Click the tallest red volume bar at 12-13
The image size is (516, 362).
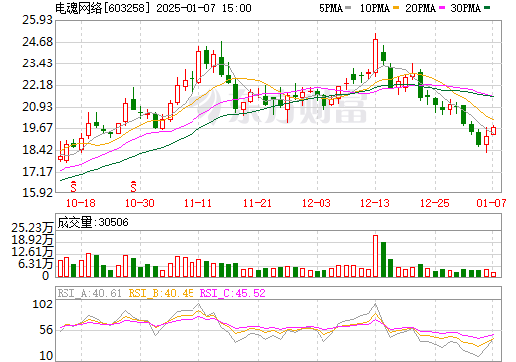(375, 256)
